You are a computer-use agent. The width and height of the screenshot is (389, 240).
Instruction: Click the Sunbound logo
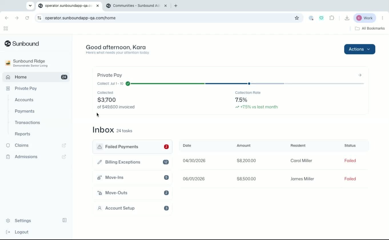[22, 44]
